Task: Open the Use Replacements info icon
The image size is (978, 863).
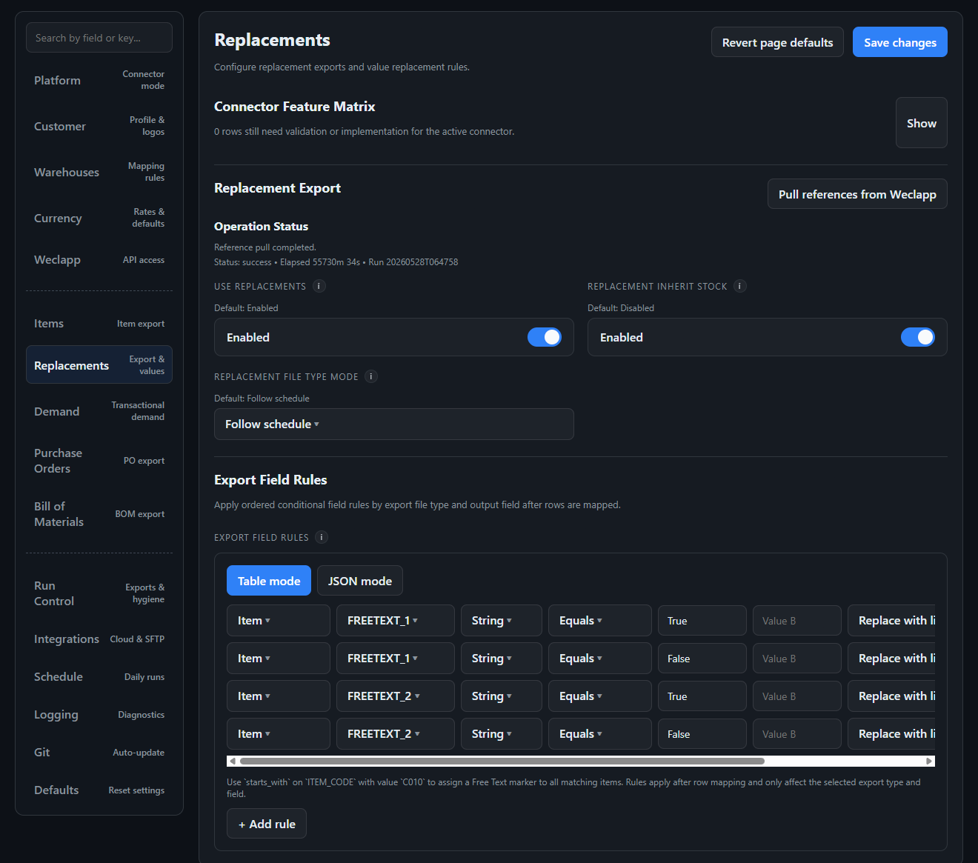Action: [x=319, y=286]
